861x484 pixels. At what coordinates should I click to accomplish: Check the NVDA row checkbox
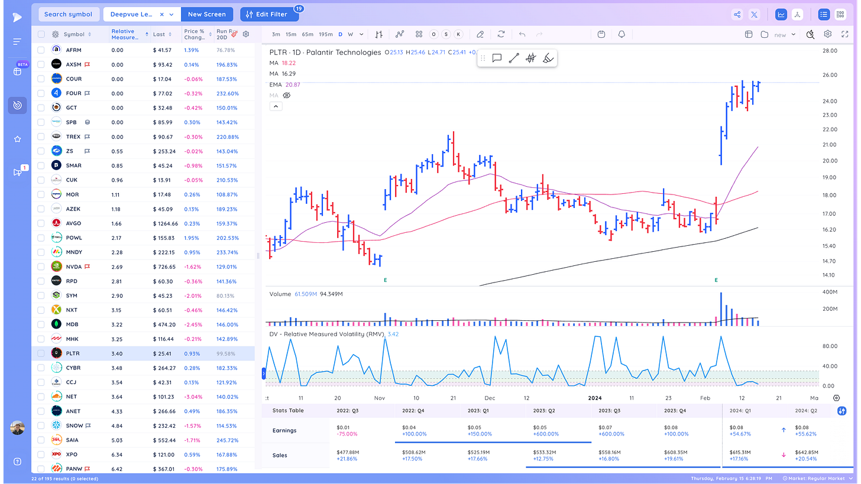tap(41, 267)
